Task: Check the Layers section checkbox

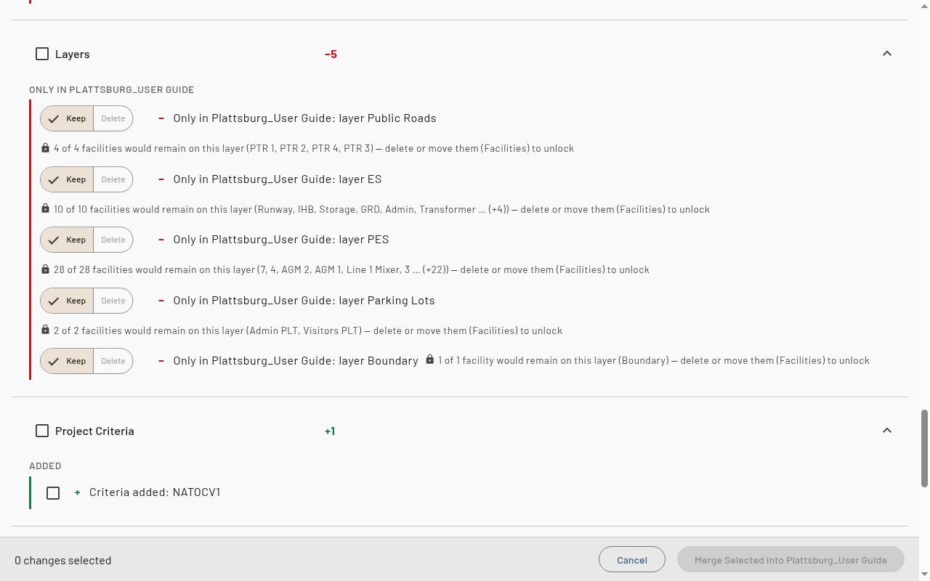Action: pyautogui.click(x=42, y=54)
